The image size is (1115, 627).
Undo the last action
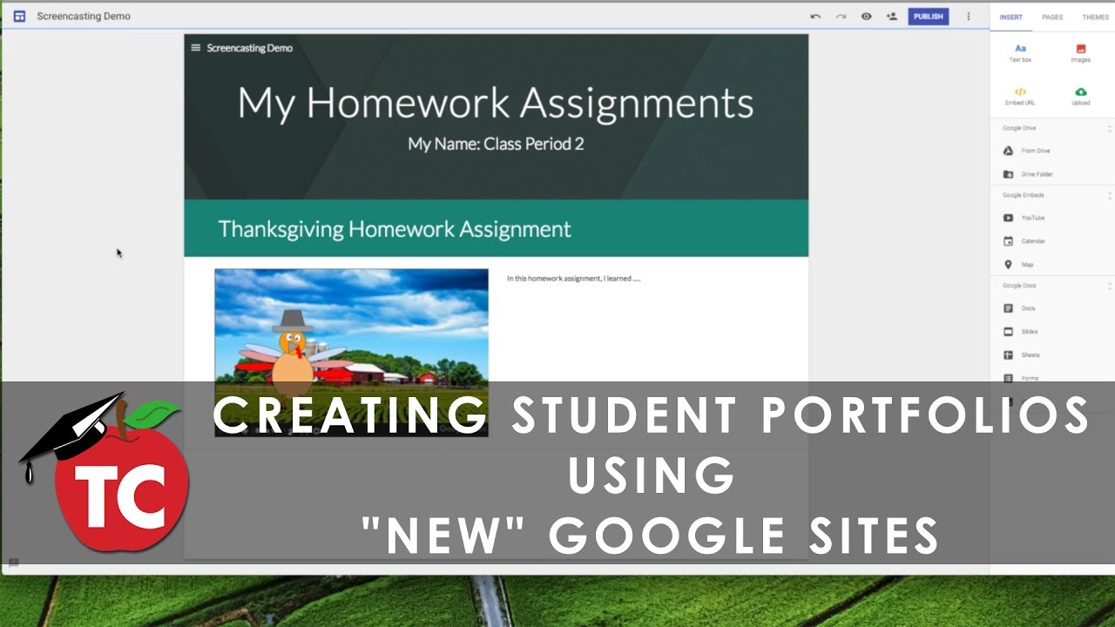click(815, 17)
